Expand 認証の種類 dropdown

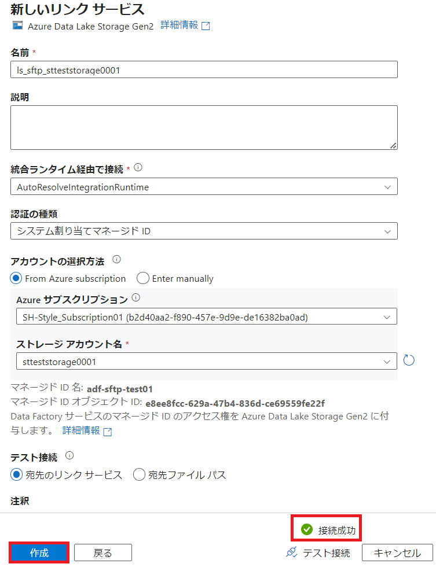pos(204,231)
